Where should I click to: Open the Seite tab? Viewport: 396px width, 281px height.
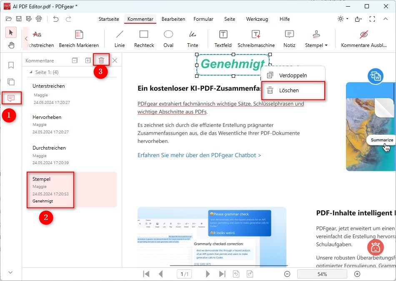click(x=230, y=19)
